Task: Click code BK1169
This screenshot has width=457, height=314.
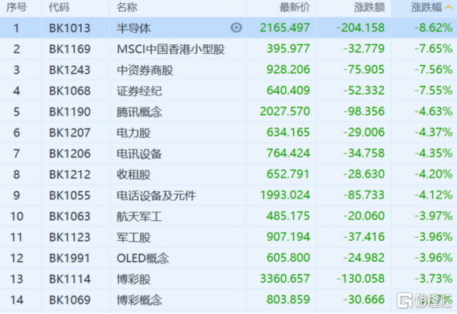Action: tap(70, 49)
